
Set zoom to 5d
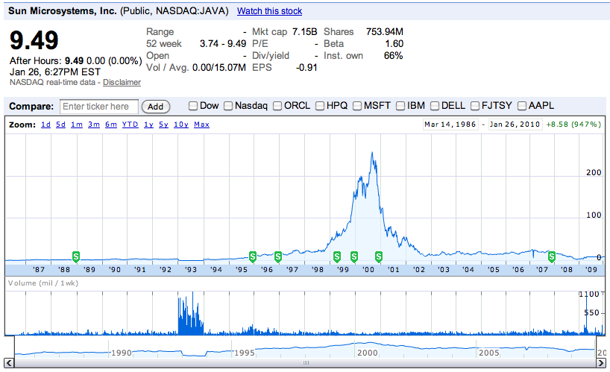[x=60, y=124]
